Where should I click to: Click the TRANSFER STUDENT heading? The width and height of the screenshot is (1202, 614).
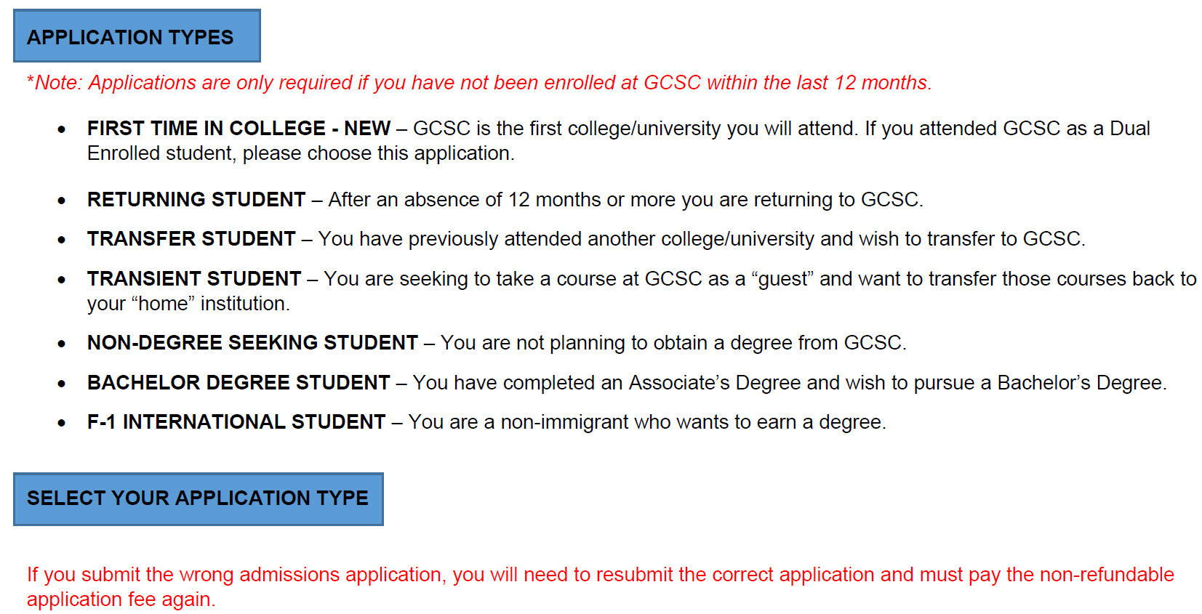(191, 239)
